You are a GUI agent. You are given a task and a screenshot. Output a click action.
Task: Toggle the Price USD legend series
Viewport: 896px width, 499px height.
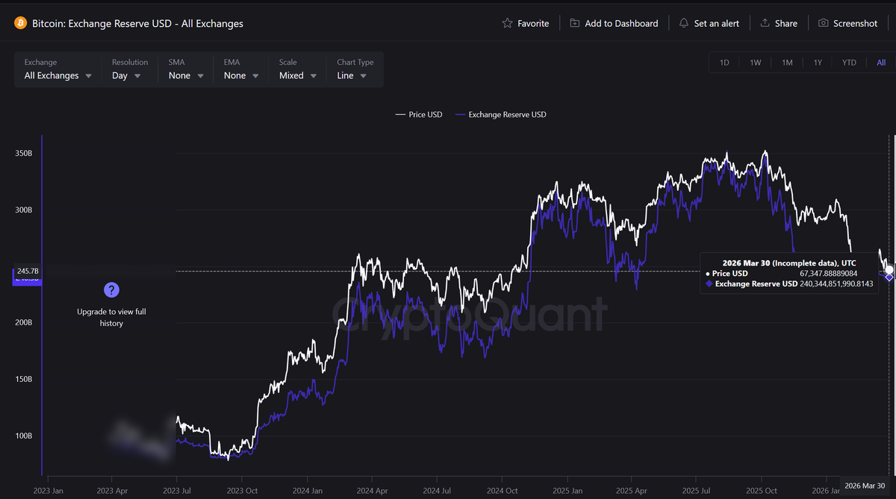point(420,115)
